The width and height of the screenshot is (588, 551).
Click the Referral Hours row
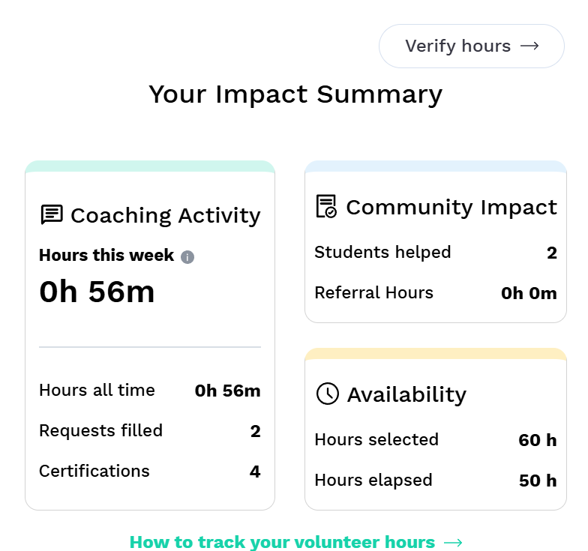pos(435,293)
